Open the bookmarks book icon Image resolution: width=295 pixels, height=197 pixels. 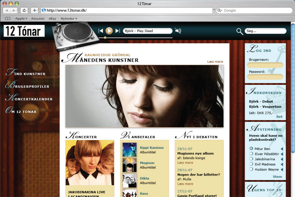click(8, 19)
